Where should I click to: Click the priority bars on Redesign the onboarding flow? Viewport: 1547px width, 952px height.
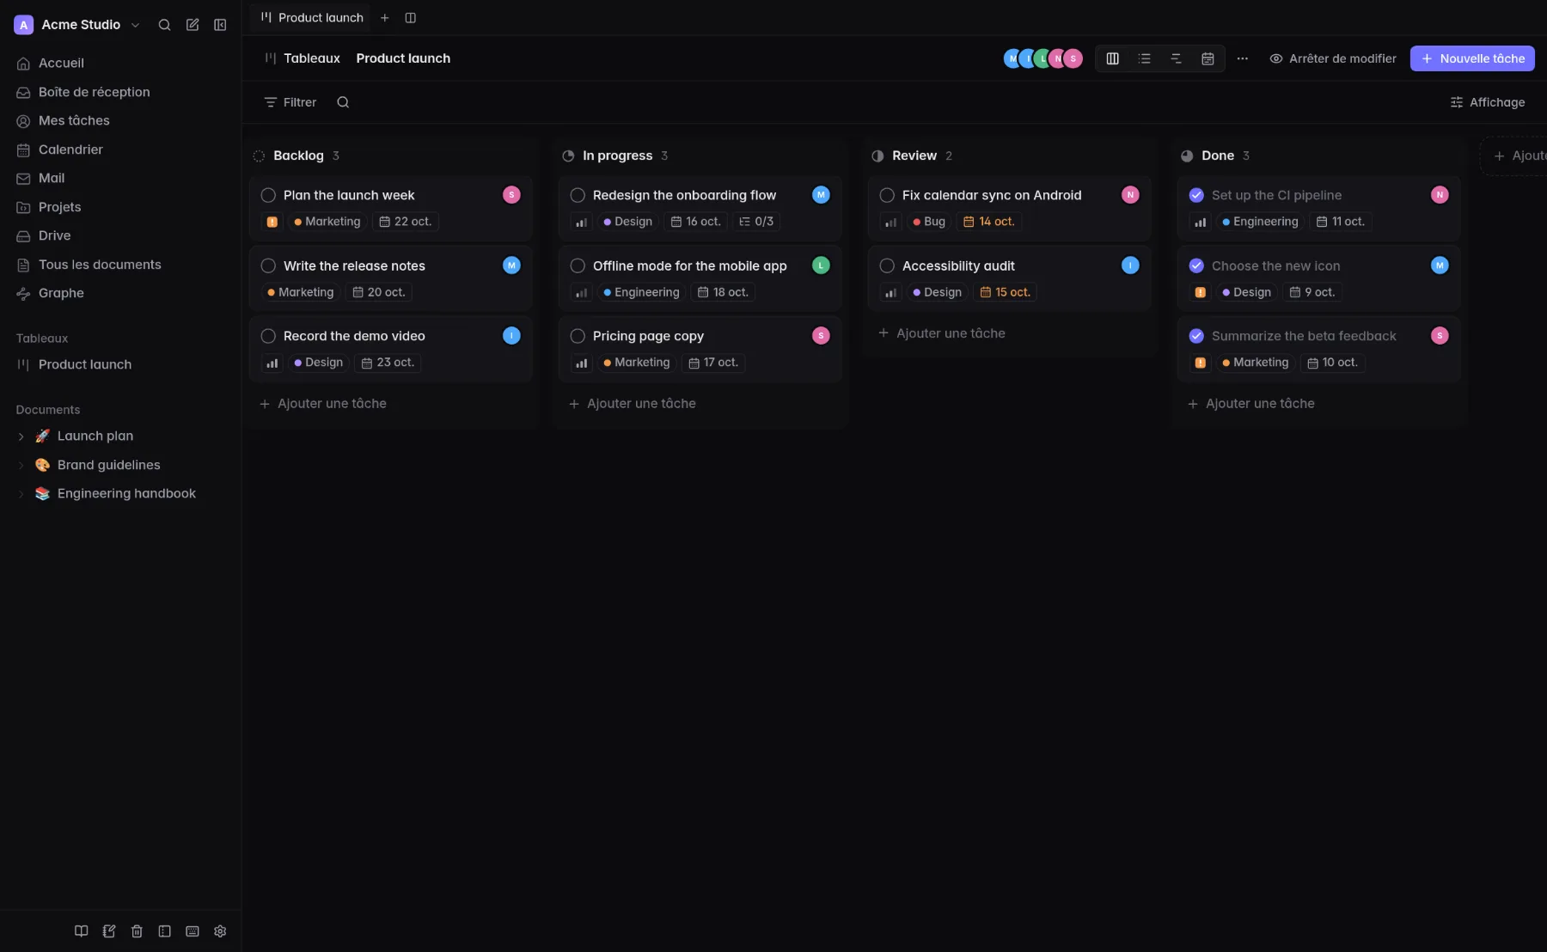click(581, 222)
